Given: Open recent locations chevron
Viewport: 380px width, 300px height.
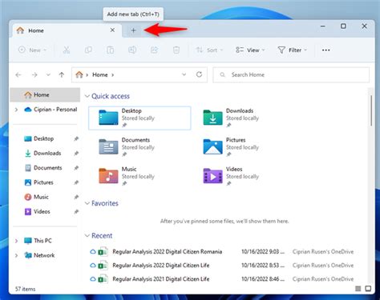Looking at the screenshot, I should pos(48,75).
